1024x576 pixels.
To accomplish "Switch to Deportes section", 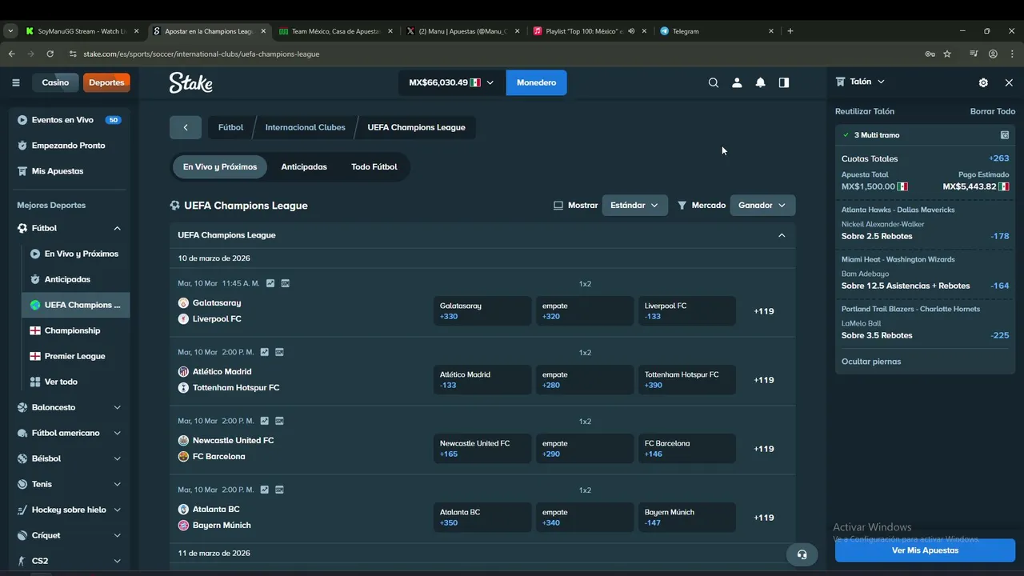I will click(x=106, y=82).
